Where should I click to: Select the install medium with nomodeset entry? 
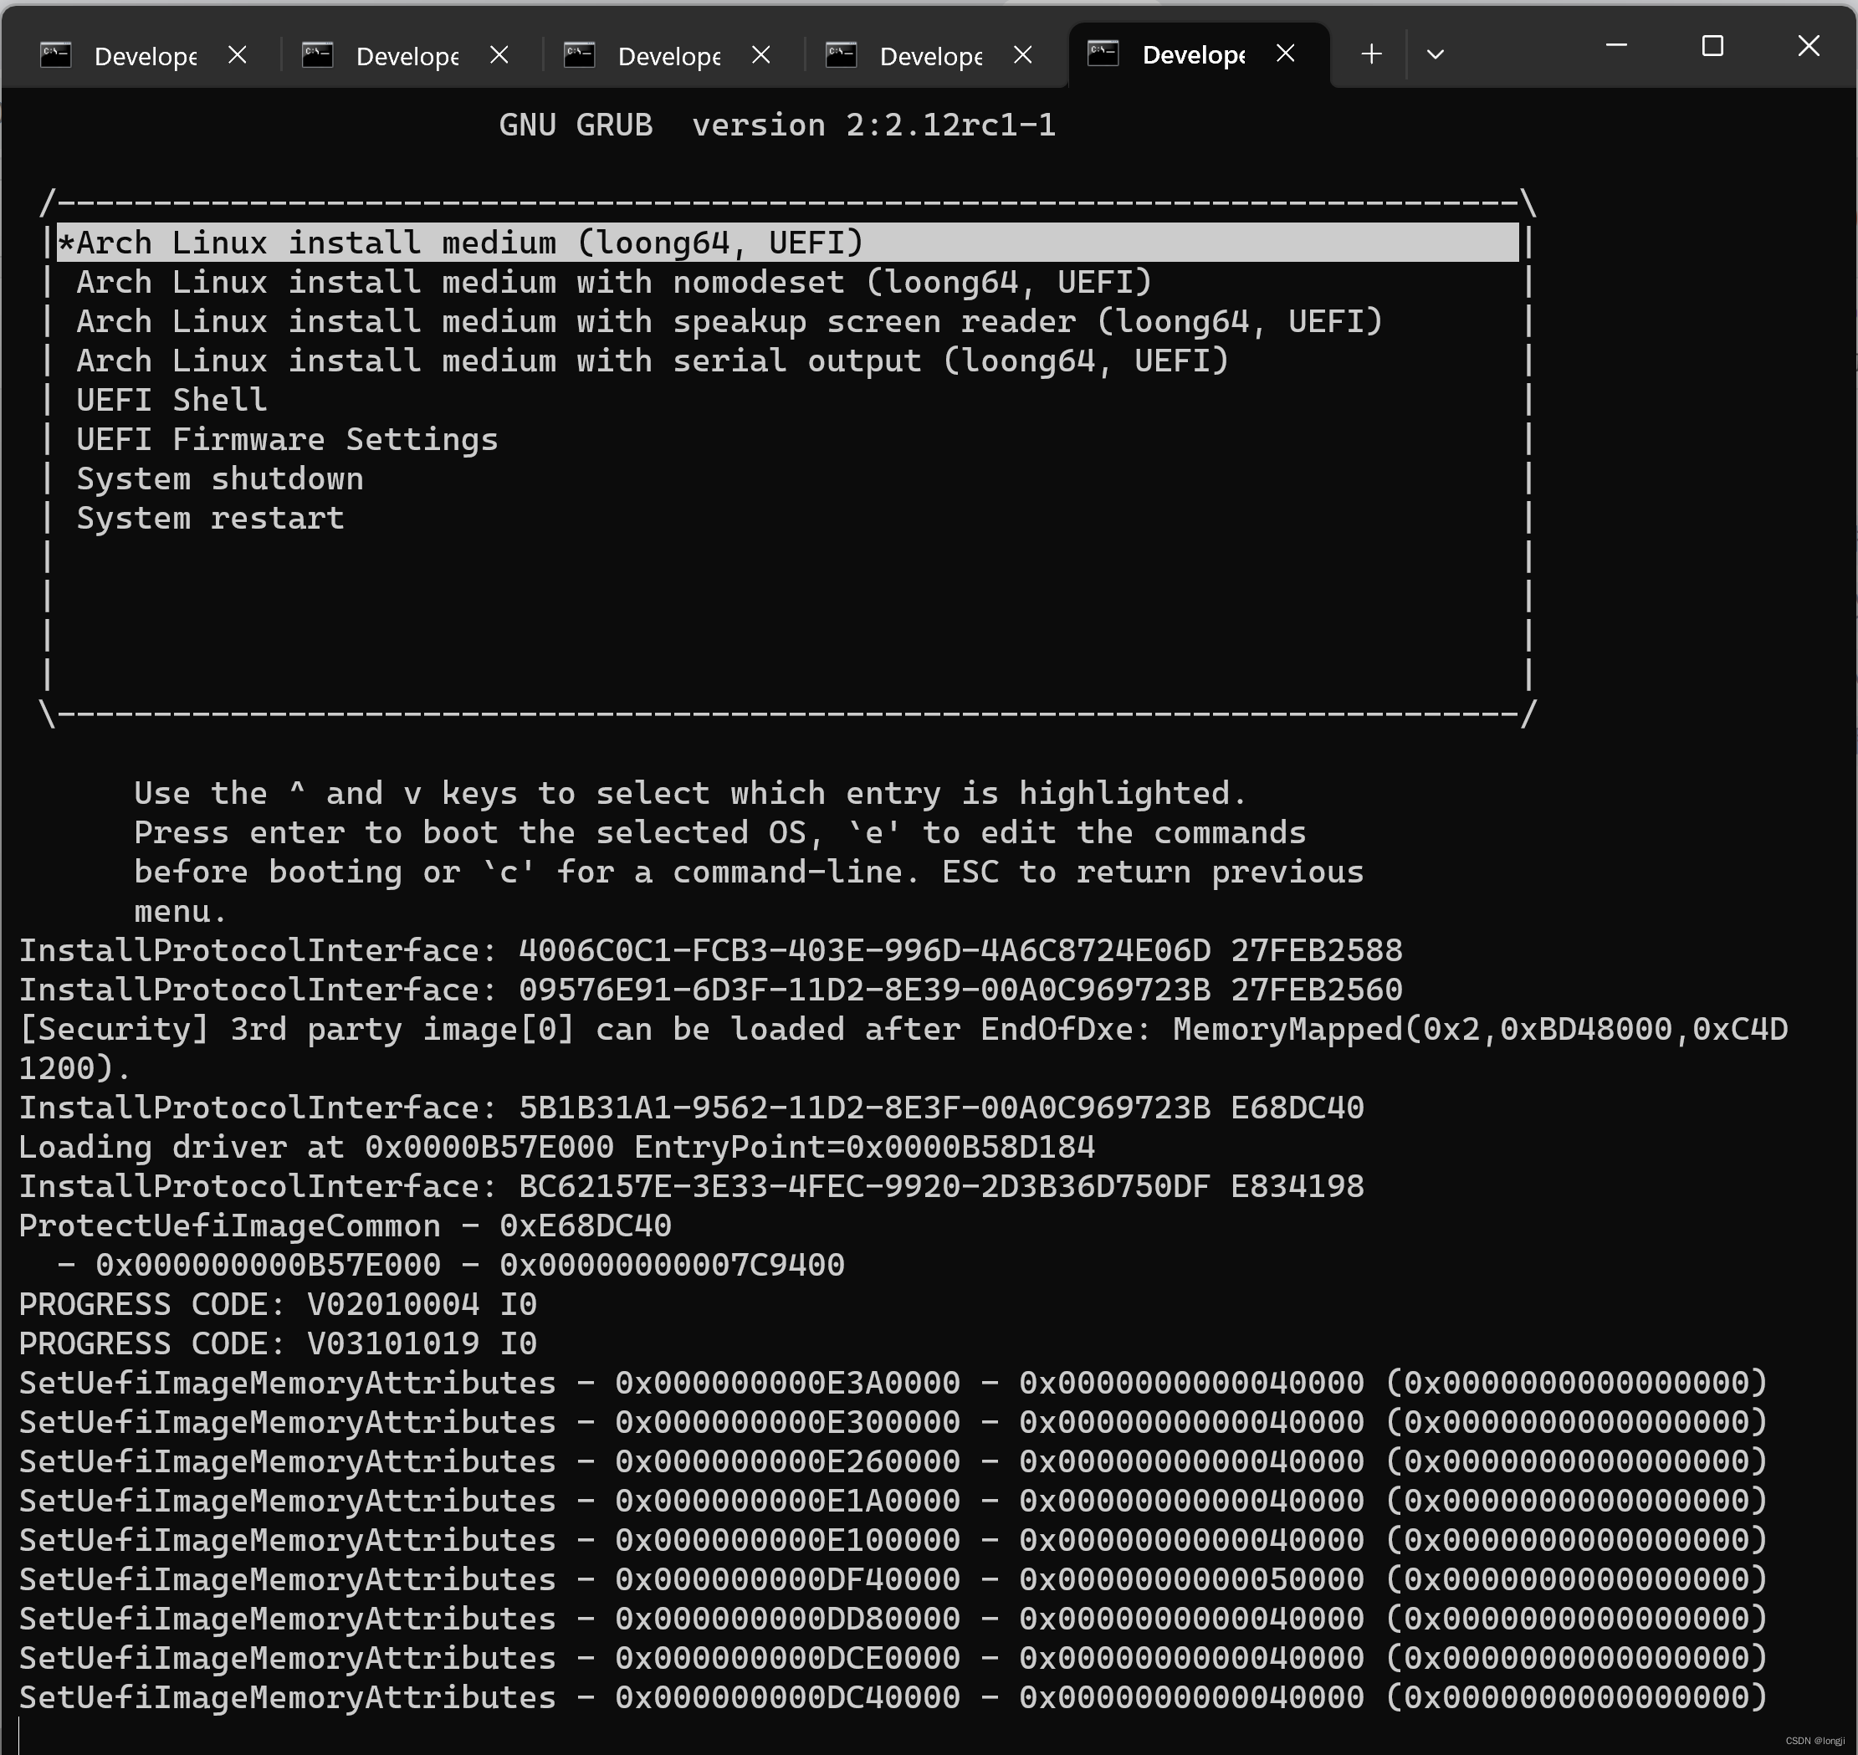tap(614, 283)
